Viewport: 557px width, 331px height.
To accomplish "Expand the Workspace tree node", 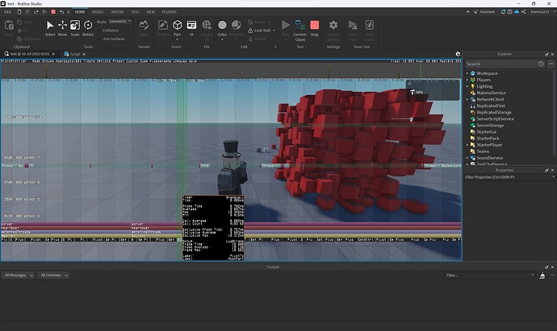I will [467, 73].
